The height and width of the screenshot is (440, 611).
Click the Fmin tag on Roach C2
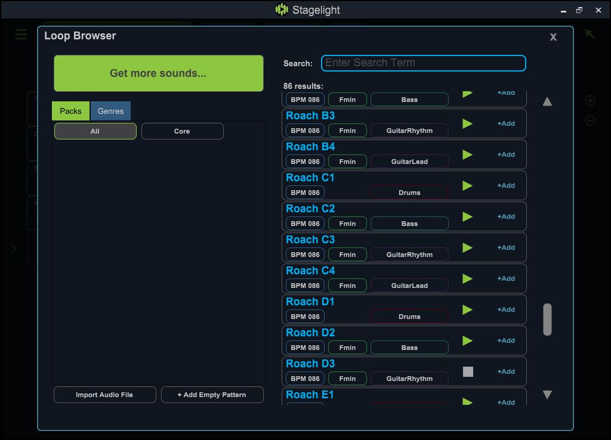347,223
